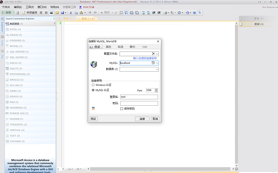The height and width of the screenshot is (173, 278).
Task: Open the Connect button dropdown arrow
Action: pos(14,13)
